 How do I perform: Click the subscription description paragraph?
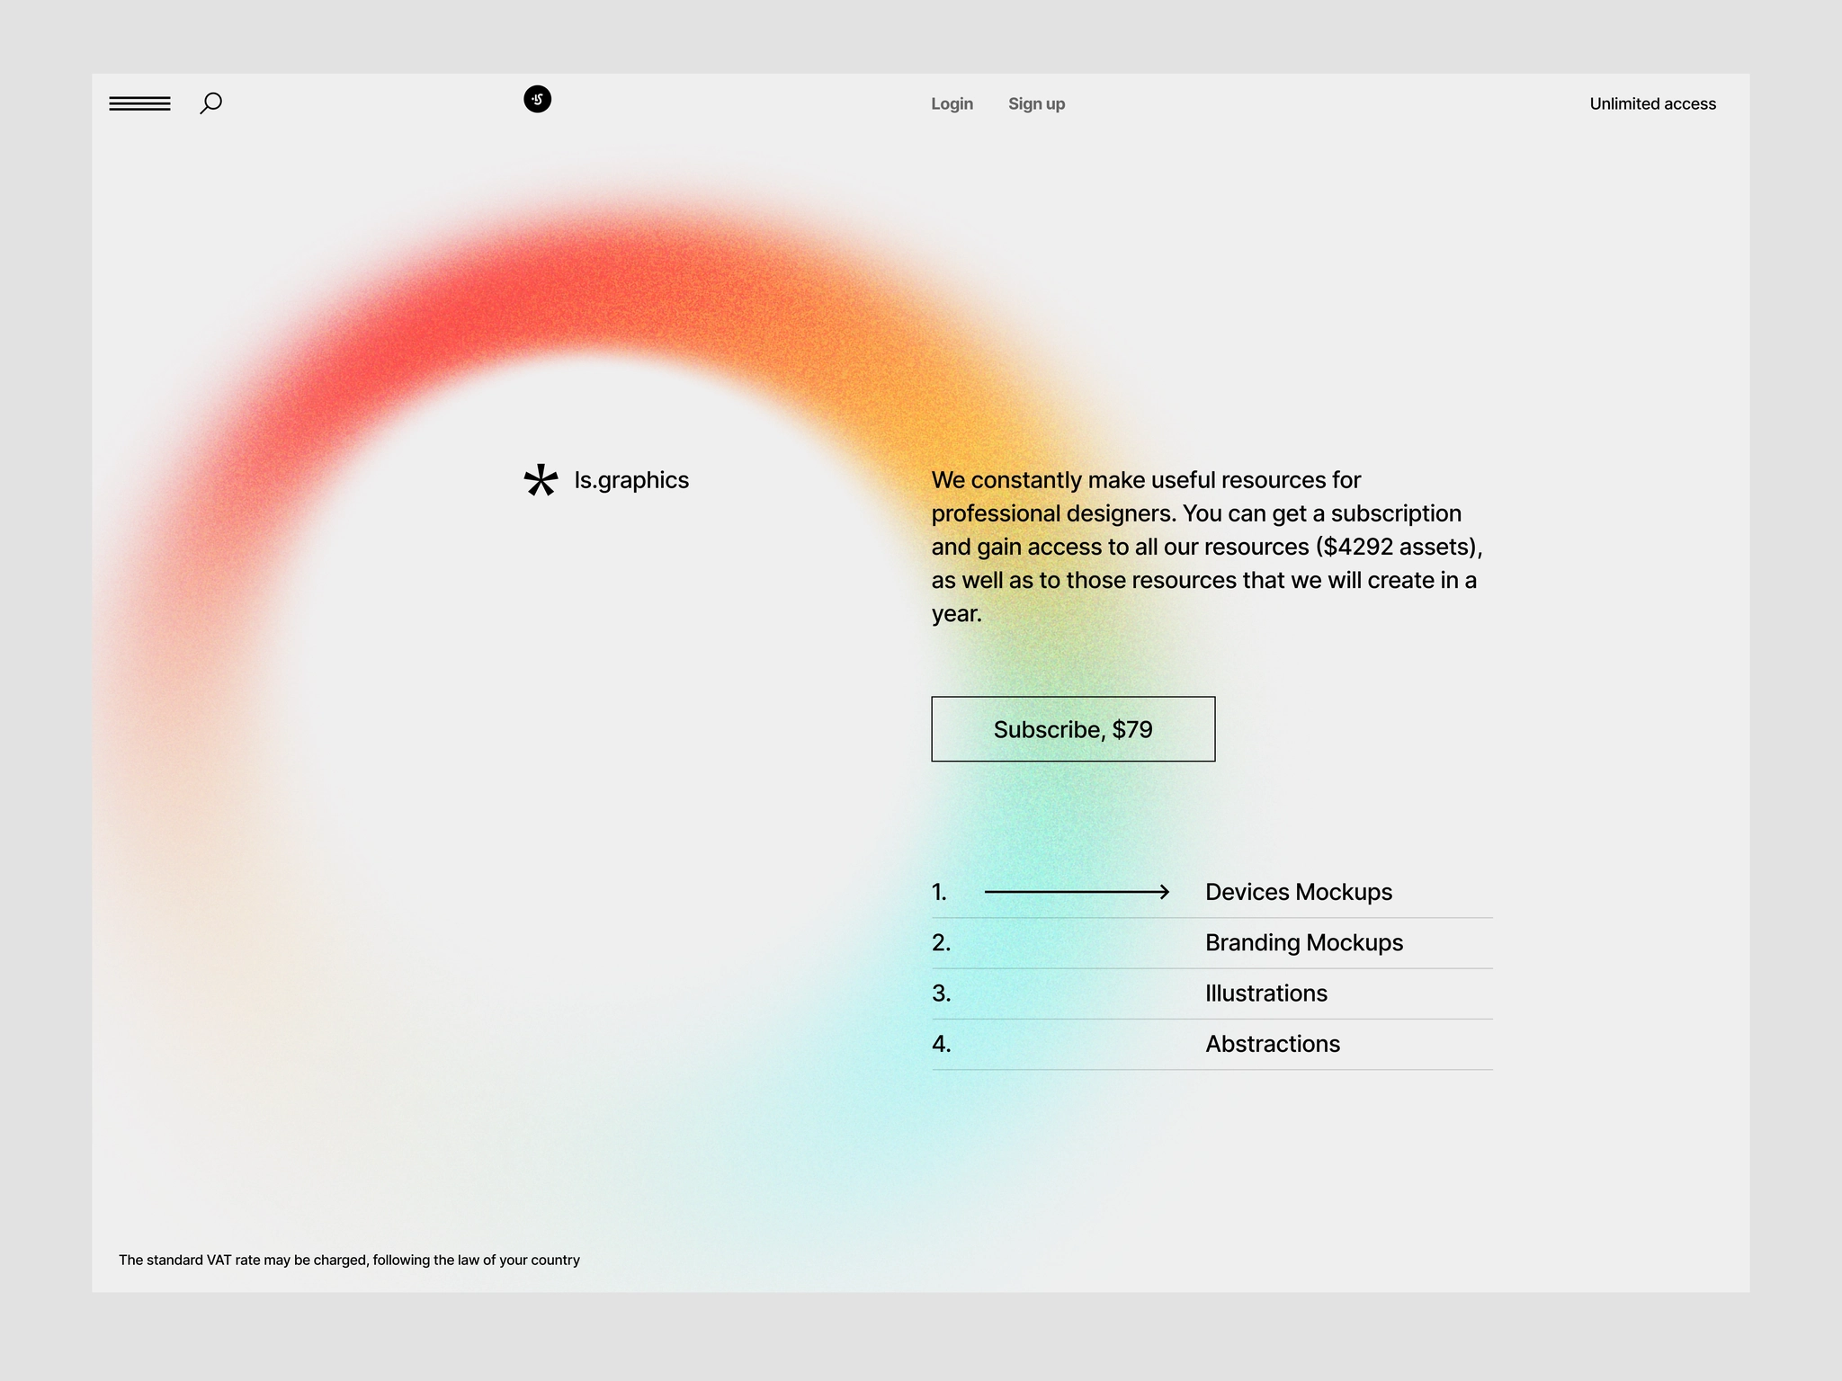(1205, 546)
